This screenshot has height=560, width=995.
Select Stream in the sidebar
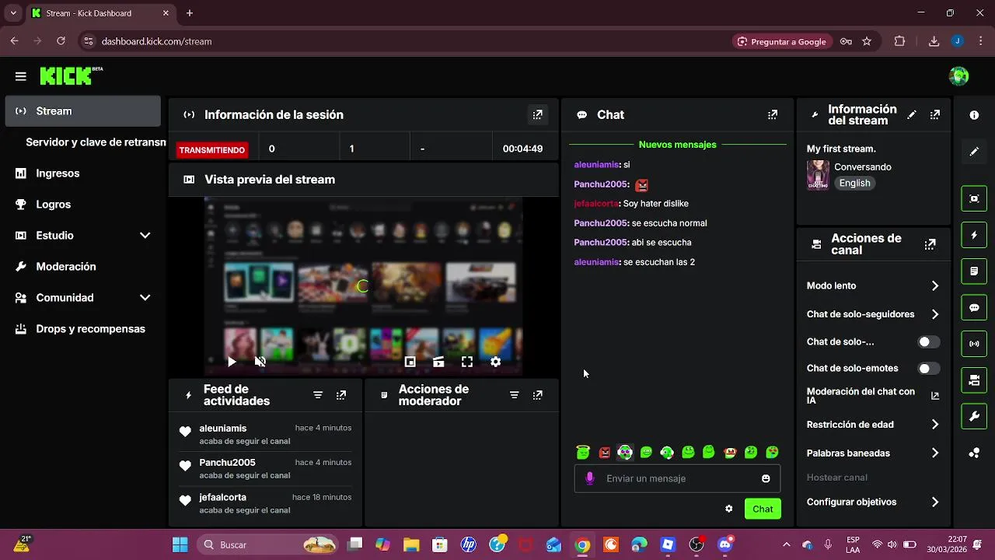coord(82,111)
